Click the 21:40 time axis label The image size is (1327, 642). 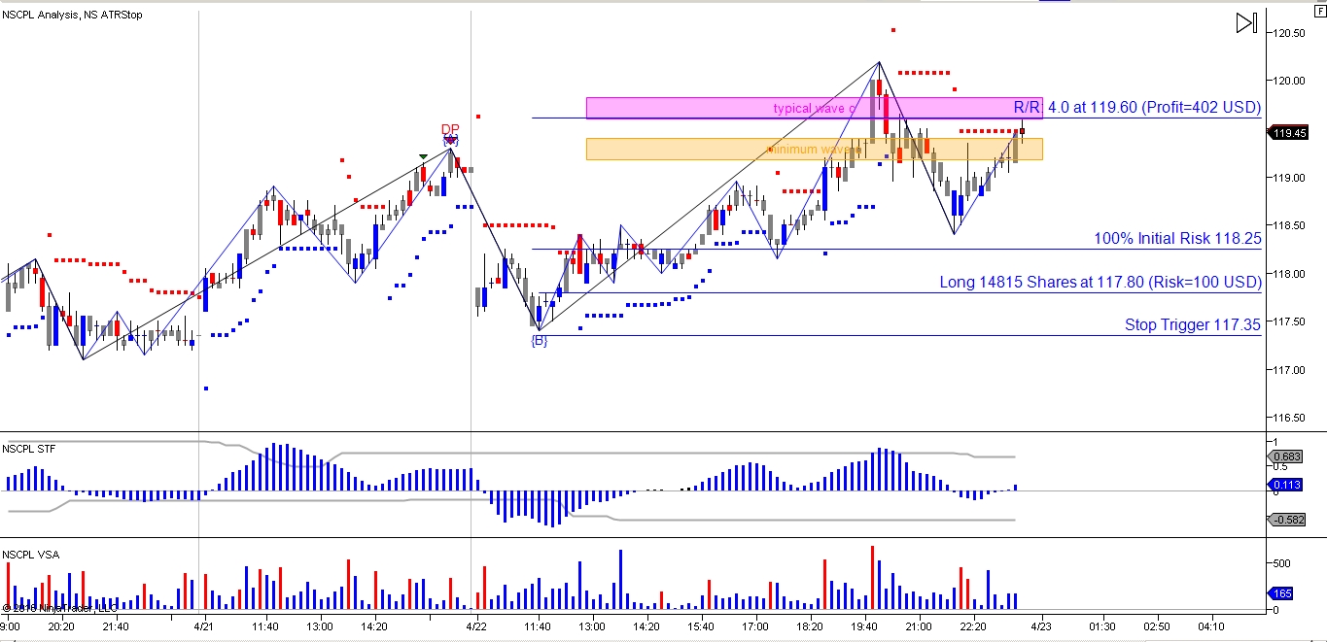click(116, 627)
